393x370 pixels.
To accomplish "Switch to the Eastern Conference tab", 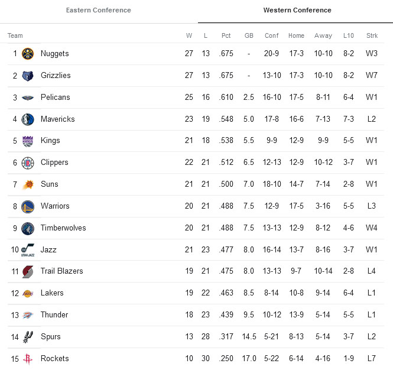I will 99,10.
